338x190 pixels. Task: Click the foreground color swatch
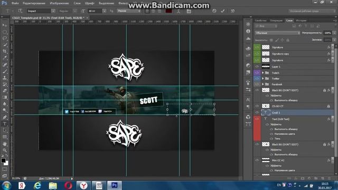tap(3, 160)
